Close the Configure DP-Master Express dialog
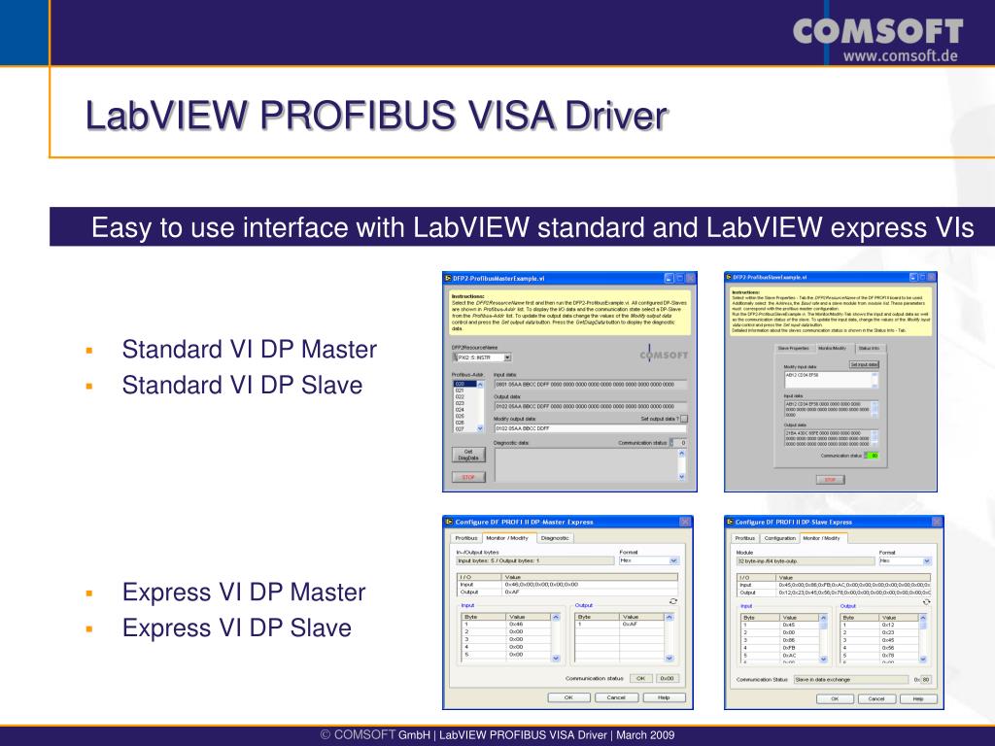This screenshot has width=995, height=746. click(685, 522)
